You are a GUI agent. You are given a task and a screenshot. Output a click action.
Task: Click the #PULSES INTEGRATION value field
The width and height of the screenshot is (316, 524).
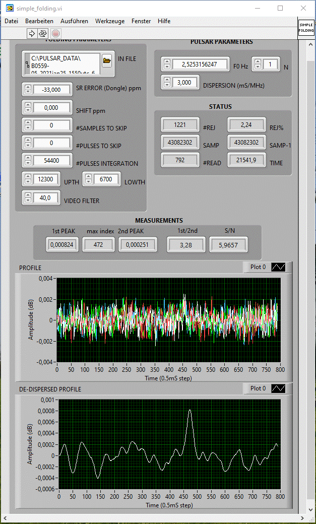coord(52,161)
